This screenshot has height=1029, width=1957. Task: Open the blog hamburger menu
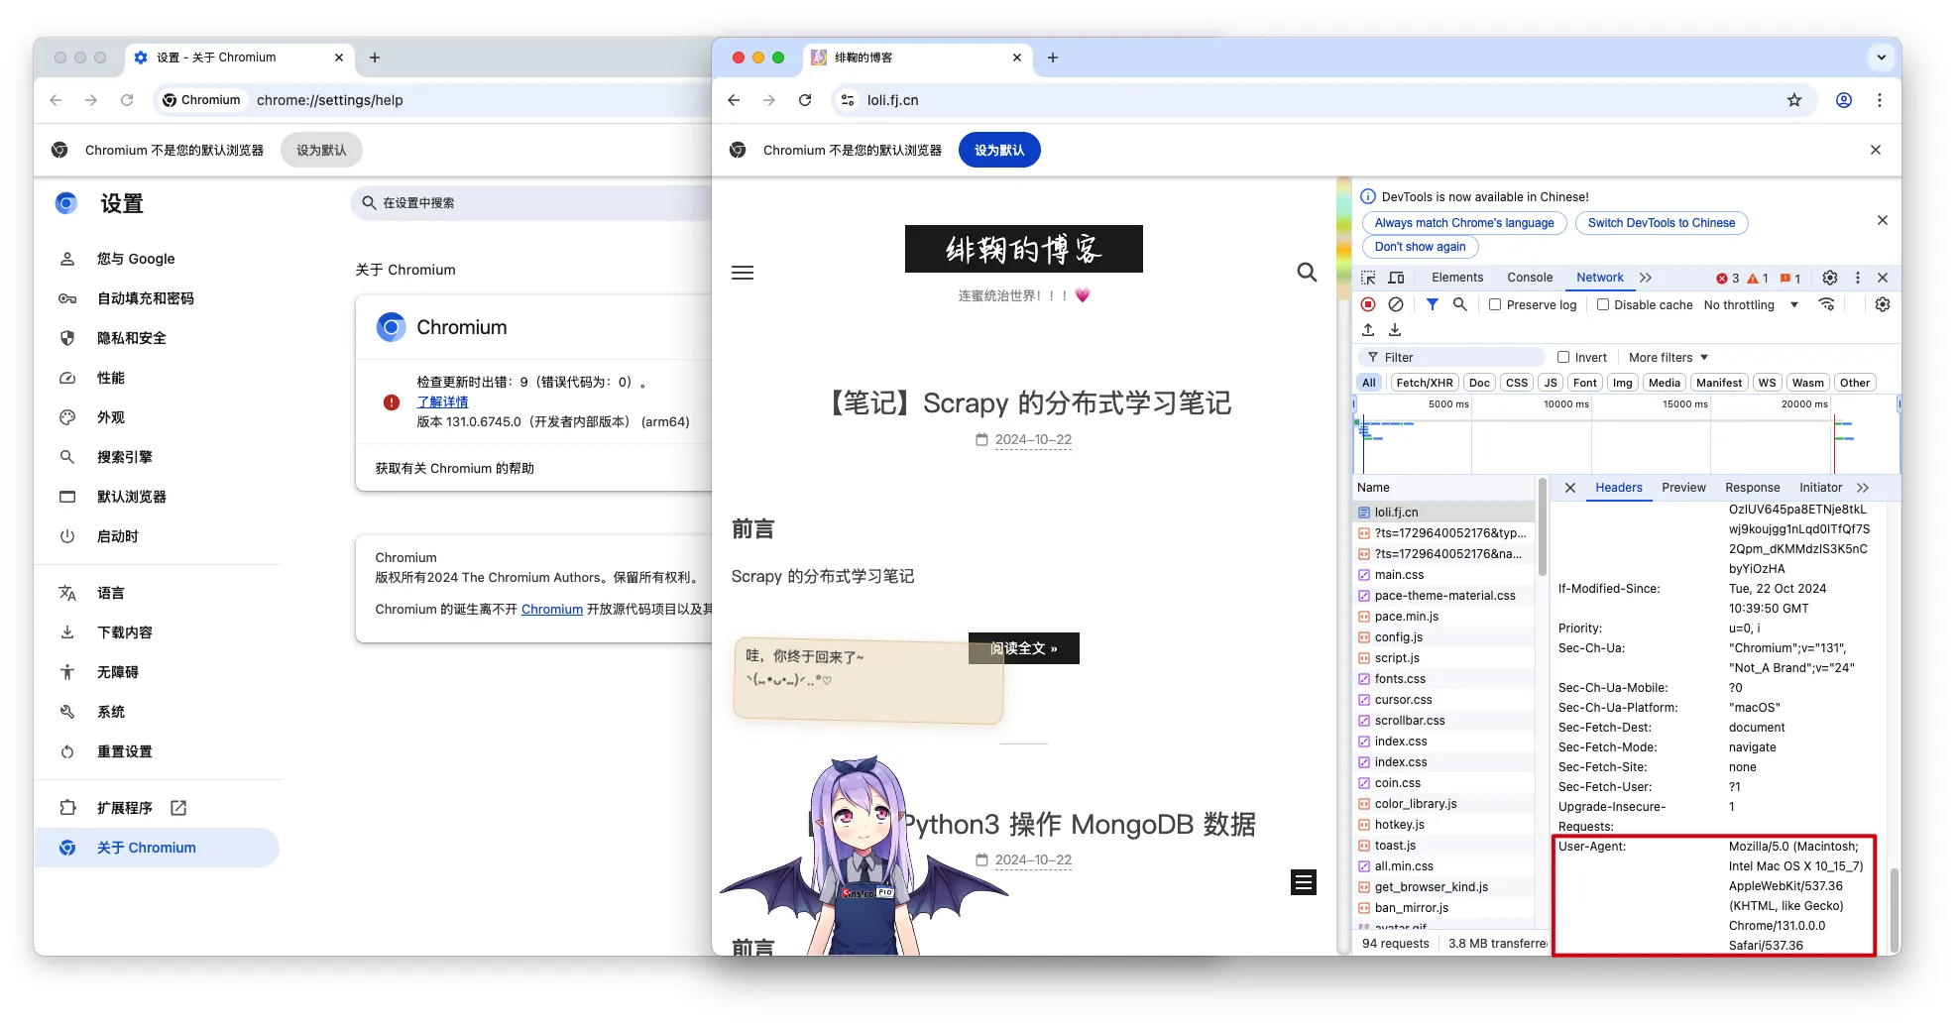point(743,273)
